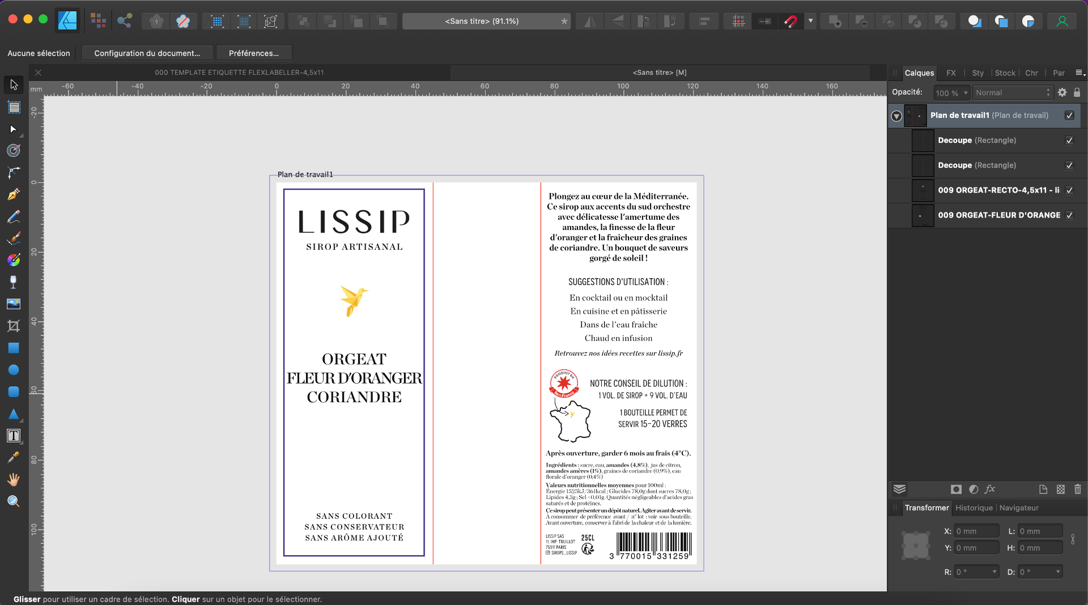The width and height of the screenshot is (1088, 605).
Task: Select the Move tool arrow
Action: (x=14, y=85)
